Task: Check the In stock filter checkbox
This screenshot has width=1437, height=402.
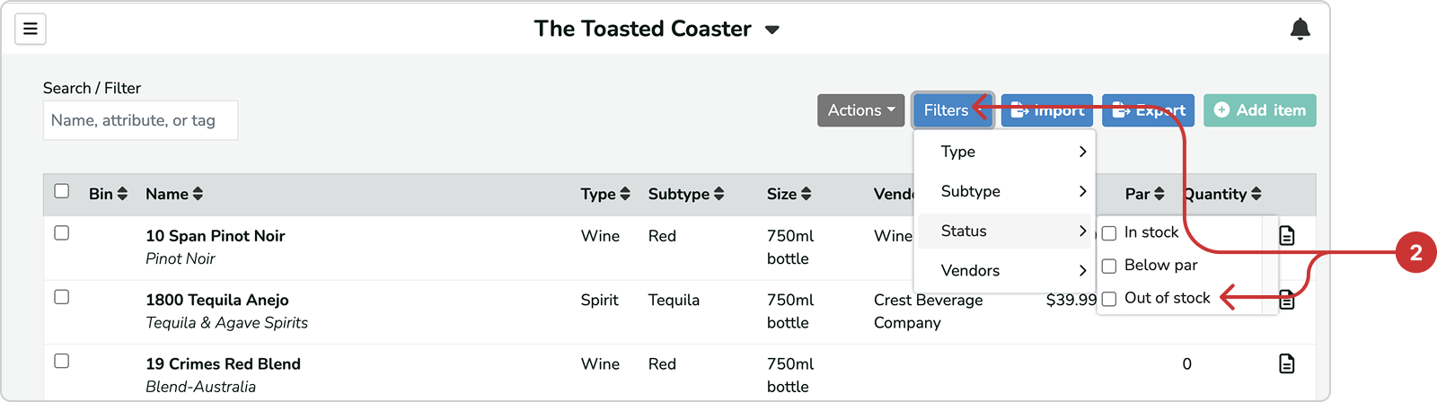Action: [1109, 233]
